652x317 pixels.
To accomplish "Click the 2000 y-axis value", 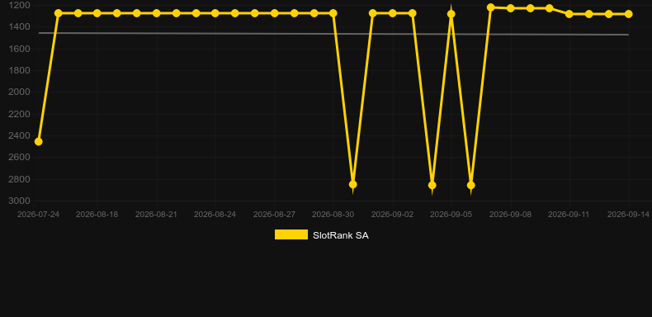I will 20,92.
